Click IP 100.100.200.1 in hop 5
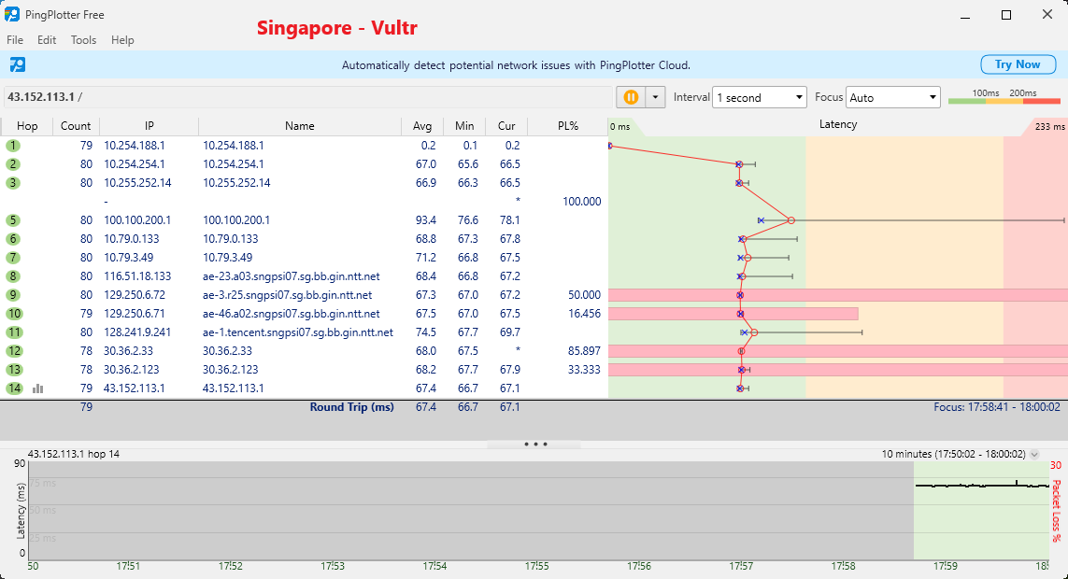 click(x=137, y=220)
